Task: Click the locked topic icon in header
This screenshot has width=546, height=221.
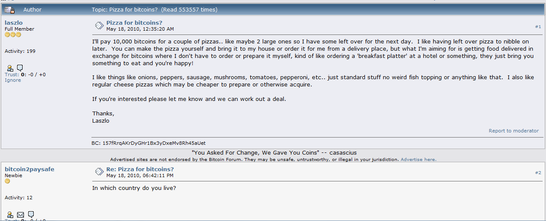Action: (x=10, y=9)
